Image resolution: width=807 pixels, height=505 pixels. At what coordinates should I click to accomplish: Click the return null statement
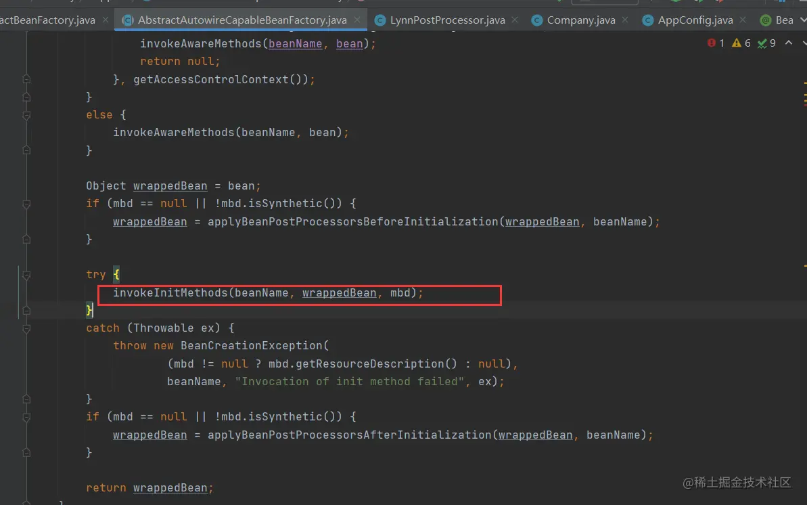point(180,62)
